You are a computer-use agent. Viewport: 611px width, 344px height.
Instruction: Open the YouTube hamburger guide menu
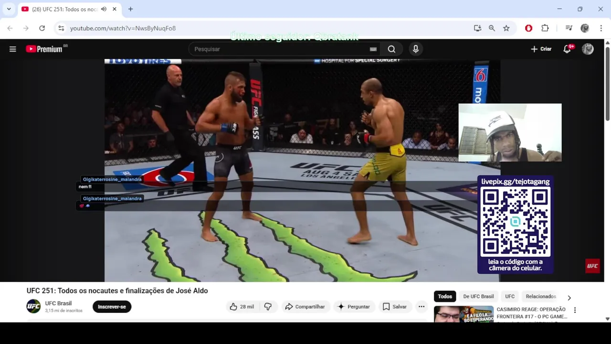click(13, 49)
